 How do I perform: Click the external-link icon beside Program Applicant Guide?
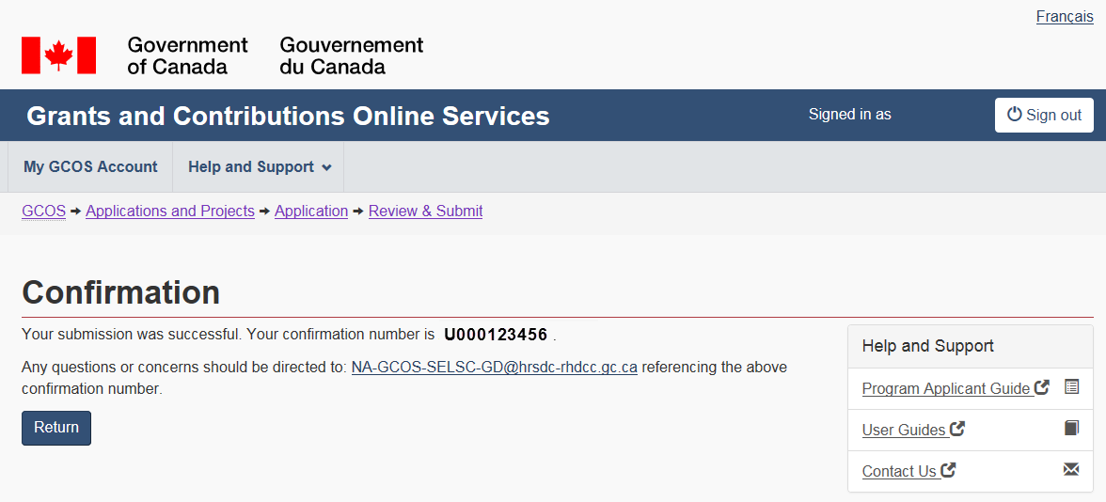1041,387
